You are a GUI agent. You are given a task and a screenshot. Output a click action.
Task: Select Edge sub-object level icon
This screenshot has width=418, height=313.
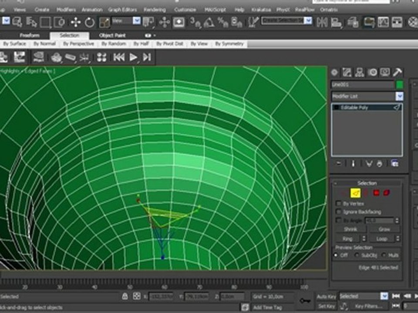pyautogui.click(x=355, y=193)
